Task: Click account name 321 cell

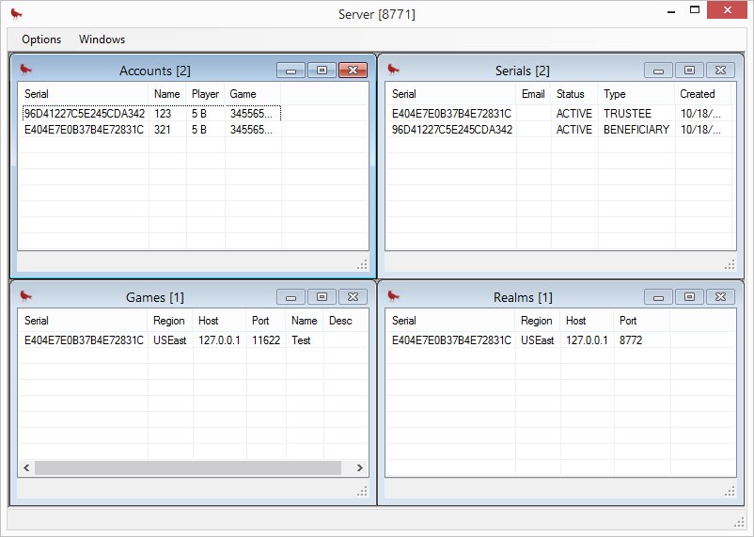Action: 163,130
